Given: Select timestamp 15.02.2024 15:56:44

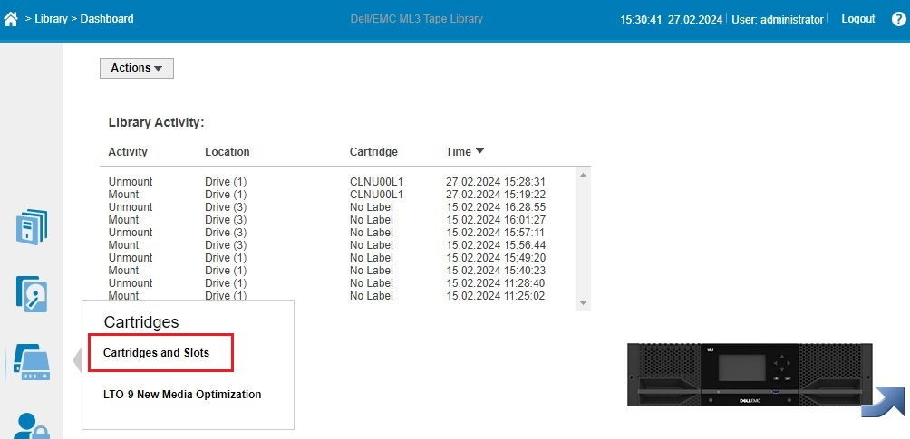Looking at the screenshot, I should pyautogui.click(x=496, y=245).
